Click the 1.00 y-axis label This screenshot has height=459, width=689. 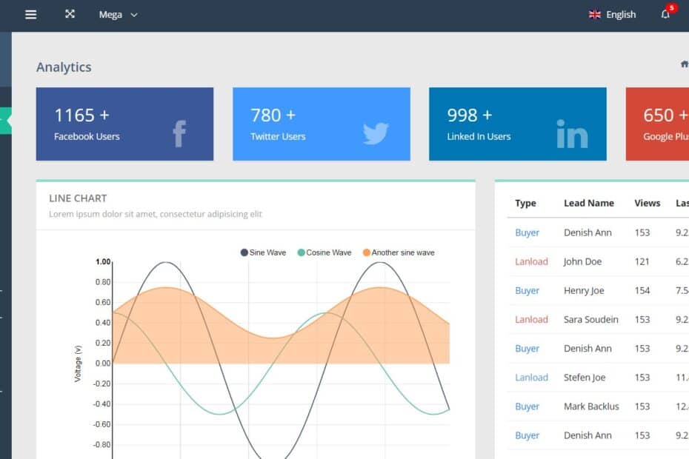[x=103, y=262]
